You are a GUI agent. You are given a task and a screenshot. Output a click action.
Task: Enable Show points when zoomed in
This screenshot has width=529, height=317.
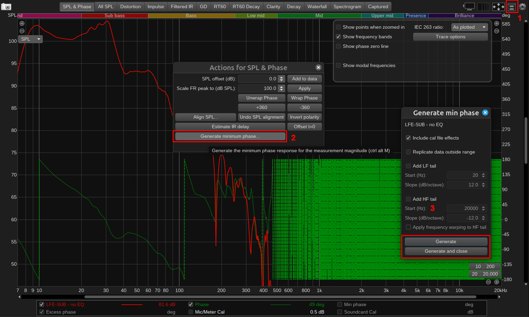338,27
